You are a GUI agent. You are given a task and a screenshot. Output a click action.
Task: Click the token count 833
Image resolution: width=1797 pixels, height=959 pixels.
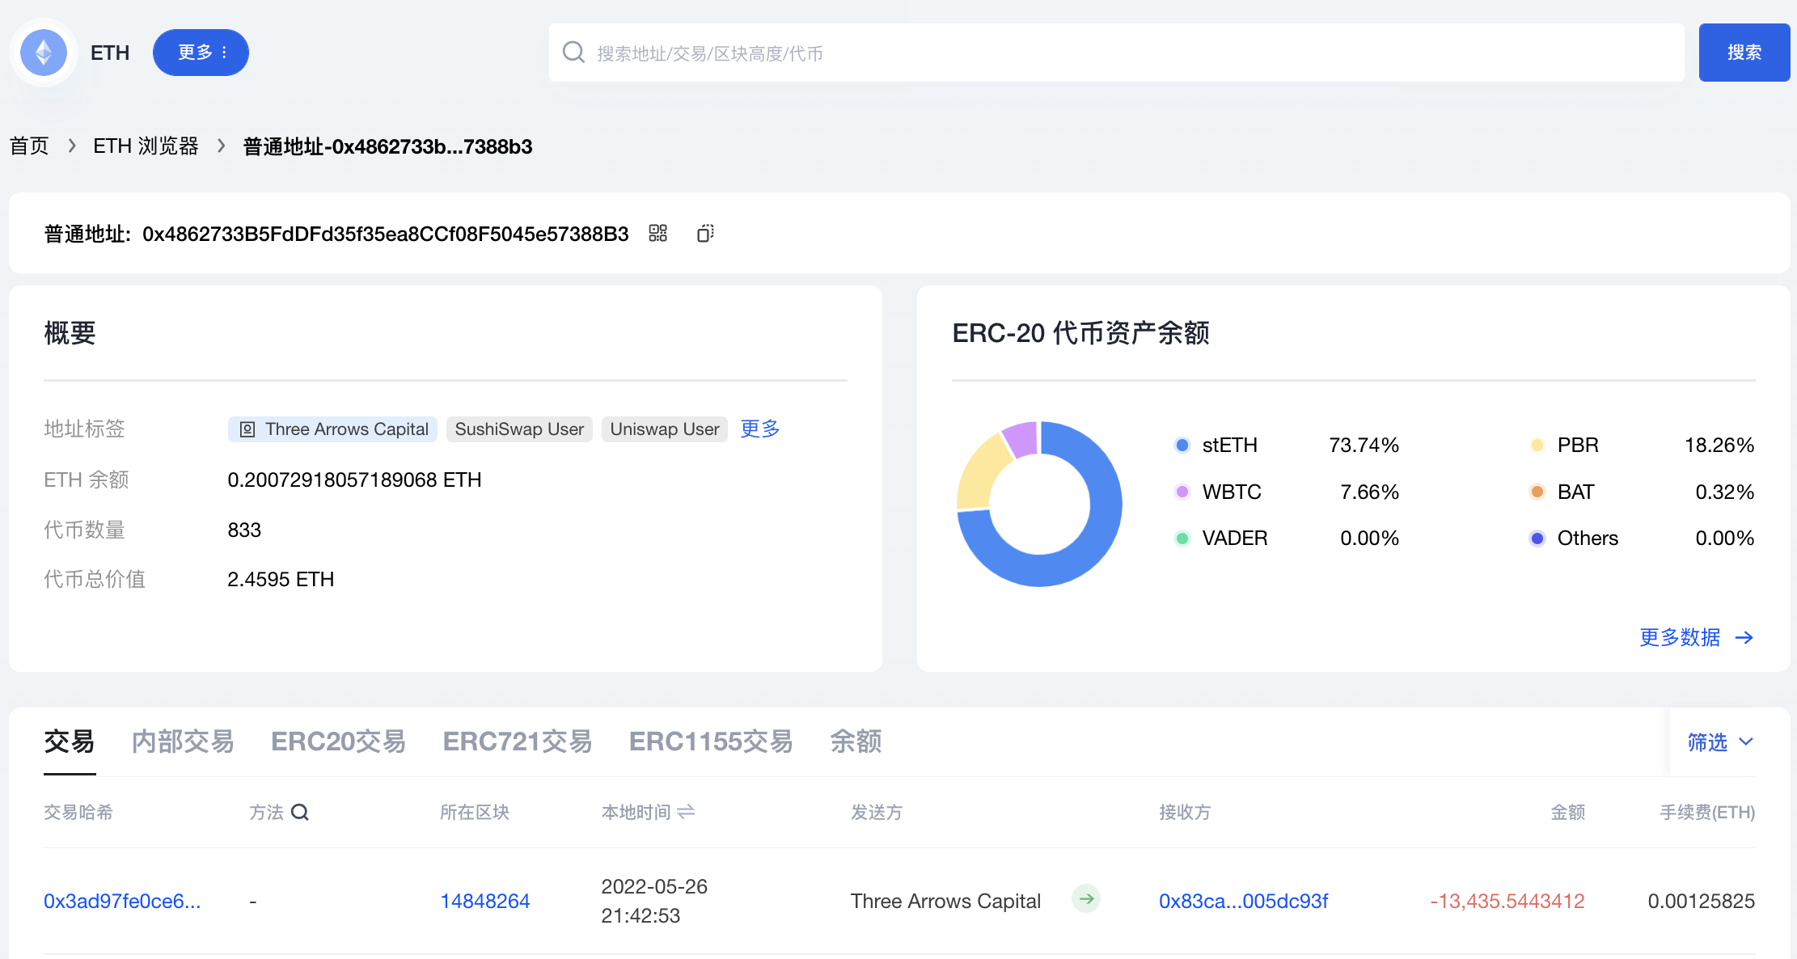pyautogui.click(x=244, y=530)
